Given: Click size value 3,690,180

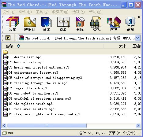Looking at the screenshot, I should 118,57.
